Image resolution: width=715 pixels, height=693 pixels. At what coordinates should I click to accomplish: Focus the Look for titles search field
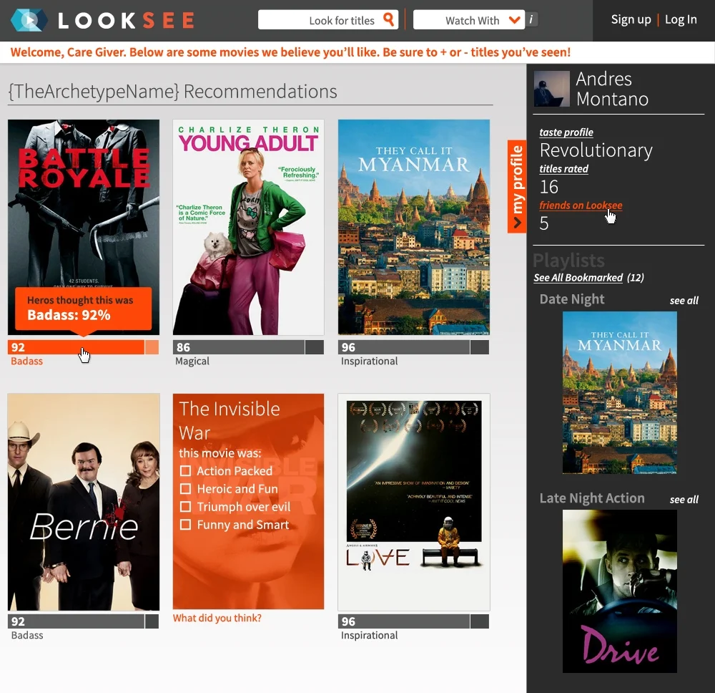(328, 19)
